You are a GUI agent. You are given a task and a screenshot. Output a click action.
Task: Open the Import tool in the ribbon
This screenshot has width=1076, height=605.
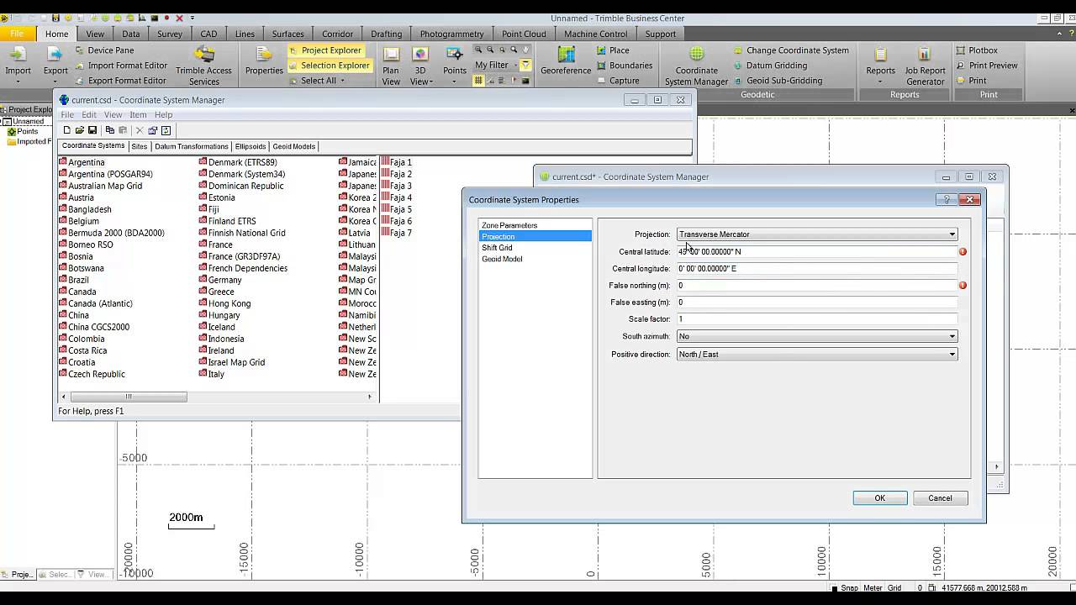tap(18, 64)
